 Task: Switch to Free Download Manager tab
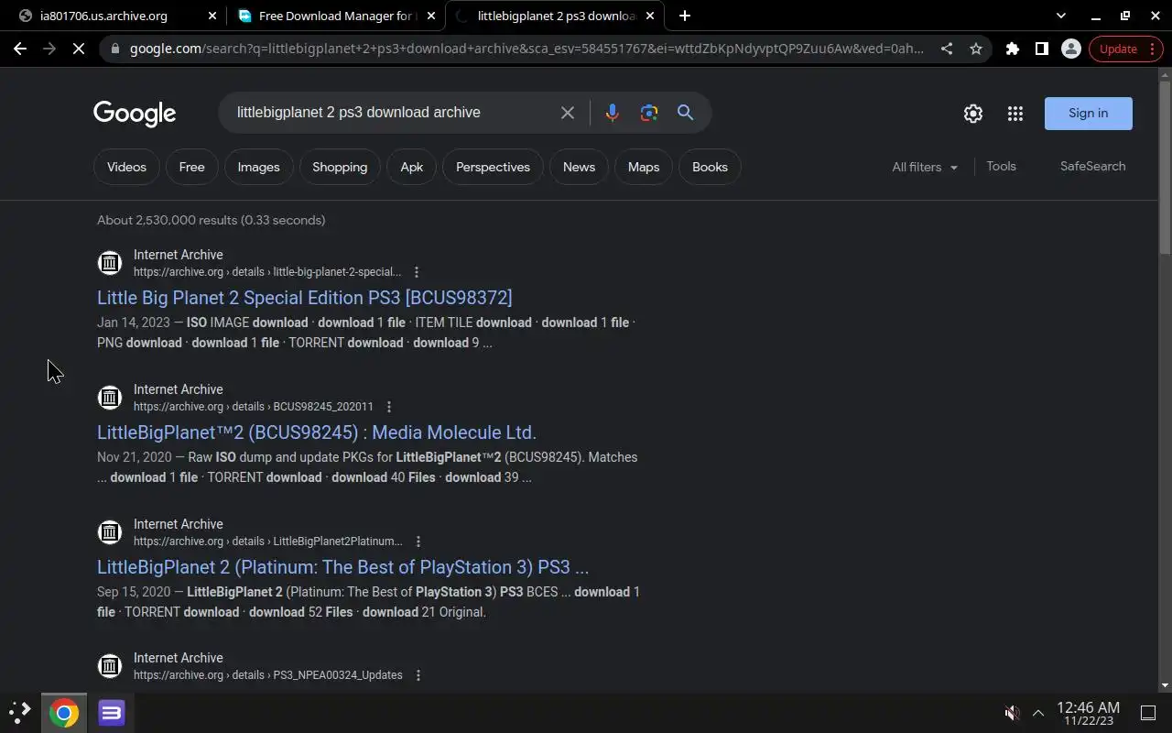coord(335,16)
